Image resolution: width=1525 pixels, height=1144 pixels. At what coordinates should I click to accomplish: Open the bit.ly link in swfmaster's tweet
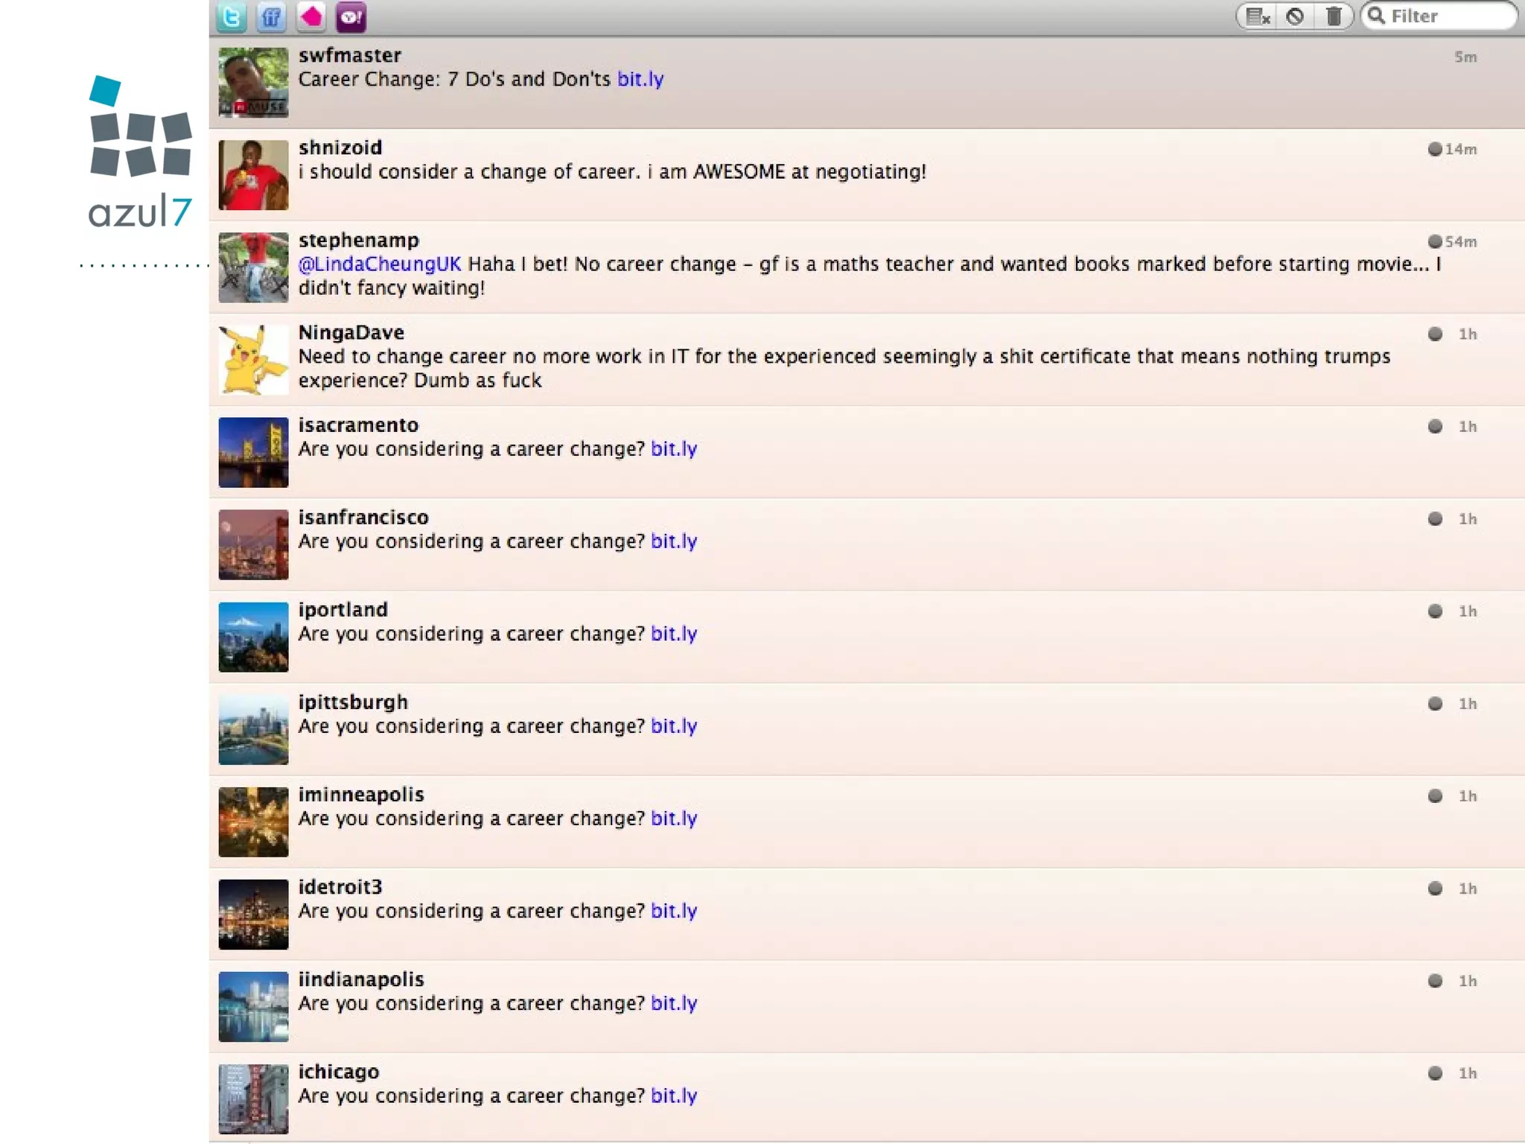click(x=640, y=79)
